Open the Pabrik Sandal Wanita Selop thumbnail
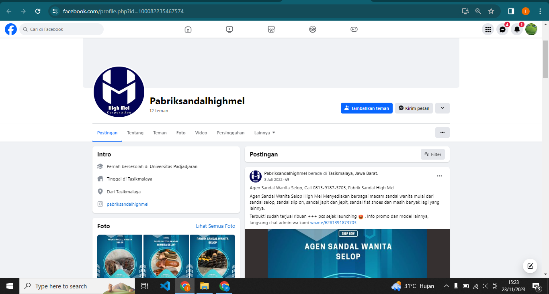The width and height of the screenshot is (549, 294). coord(213,256)
